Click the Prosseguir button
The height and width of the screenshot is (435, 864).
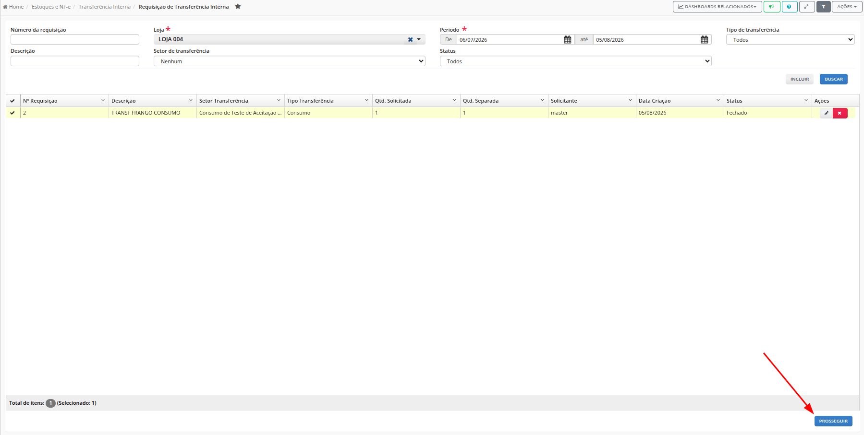(x=833, y=421)
